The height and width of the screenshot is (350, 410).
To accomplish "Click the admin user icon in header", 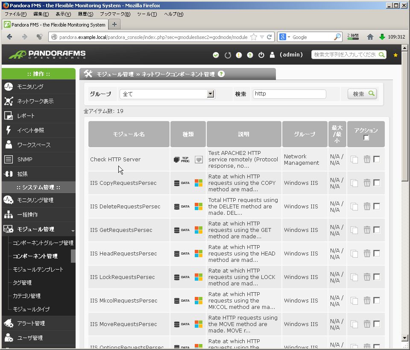I will pos(272,55).
